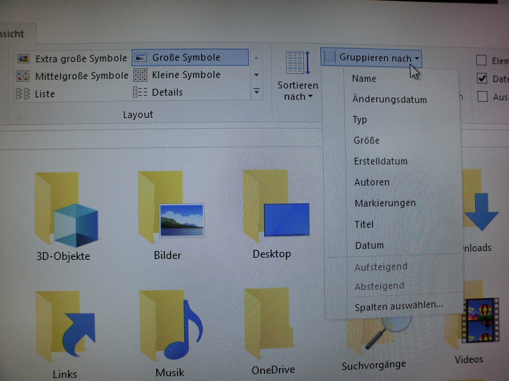Image resolution: width=509 pixels, height=381 pixels.
Task: Choose Spalten auswählen... menu entry
Action: 399,306
